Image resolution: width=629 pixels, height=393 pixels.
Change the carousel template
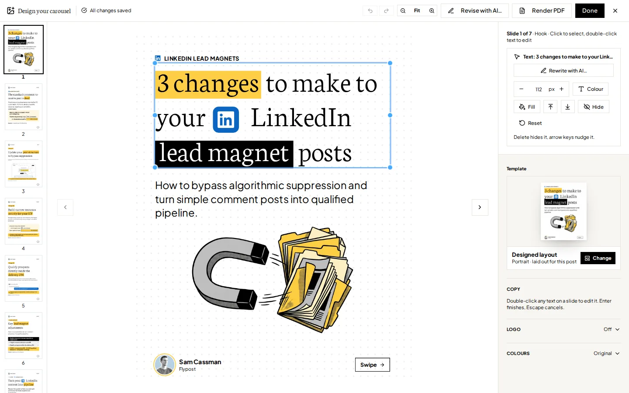click(x=598, y=258)
